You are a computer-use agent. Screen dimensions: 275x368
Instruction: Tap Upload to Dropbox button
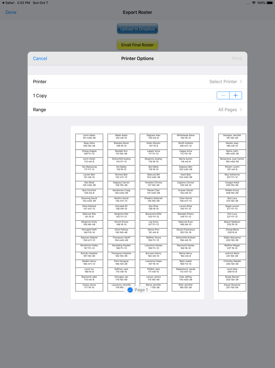point(137,29)
